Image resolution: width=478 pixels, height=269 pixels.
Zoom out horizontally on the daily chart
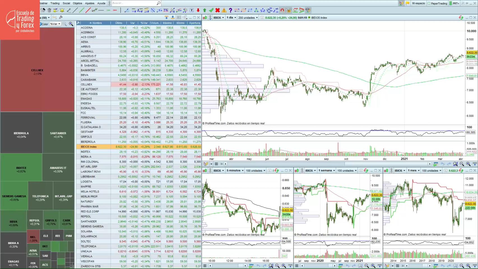click(462, 164)
